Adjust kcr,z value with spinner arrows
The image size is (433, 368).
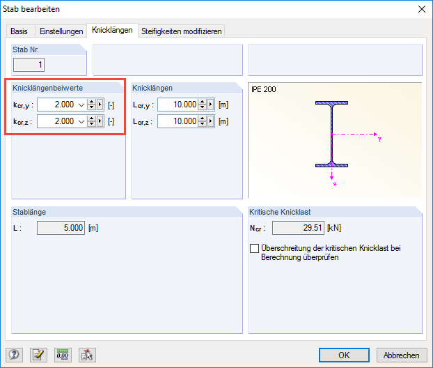point(91,121)
